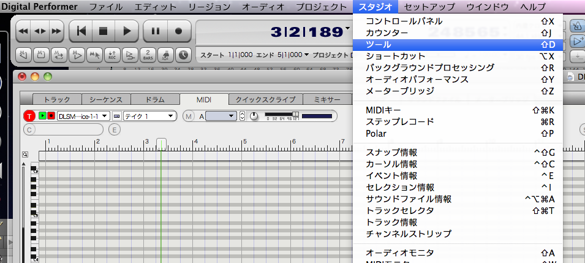
Task: Toggle the link memory to selection button
Action: click(94, 55)
